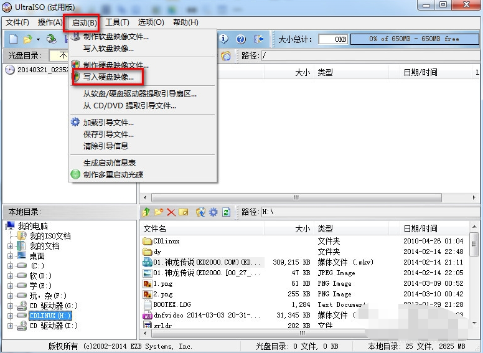
Task: Sort local files by 日期/时间 column
Action: [x=434, y=228]
